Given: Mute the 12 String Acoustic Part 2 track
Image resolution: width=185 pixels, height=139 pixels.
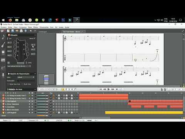Looking at the screenshot, I should [x=32, y=98].
